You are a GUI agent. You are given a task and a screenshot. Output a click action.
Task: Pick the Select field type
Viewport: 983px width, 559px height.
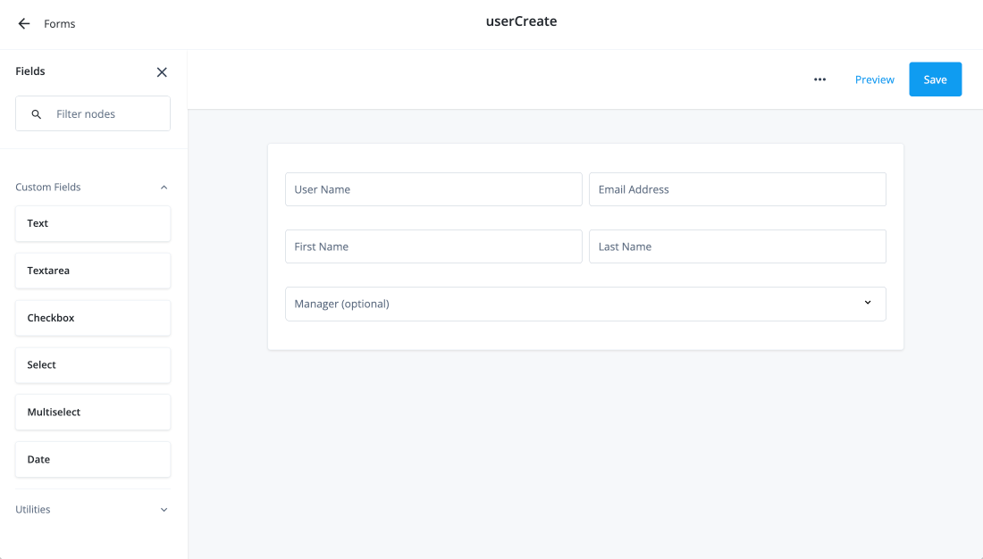[x=92, y=365]
